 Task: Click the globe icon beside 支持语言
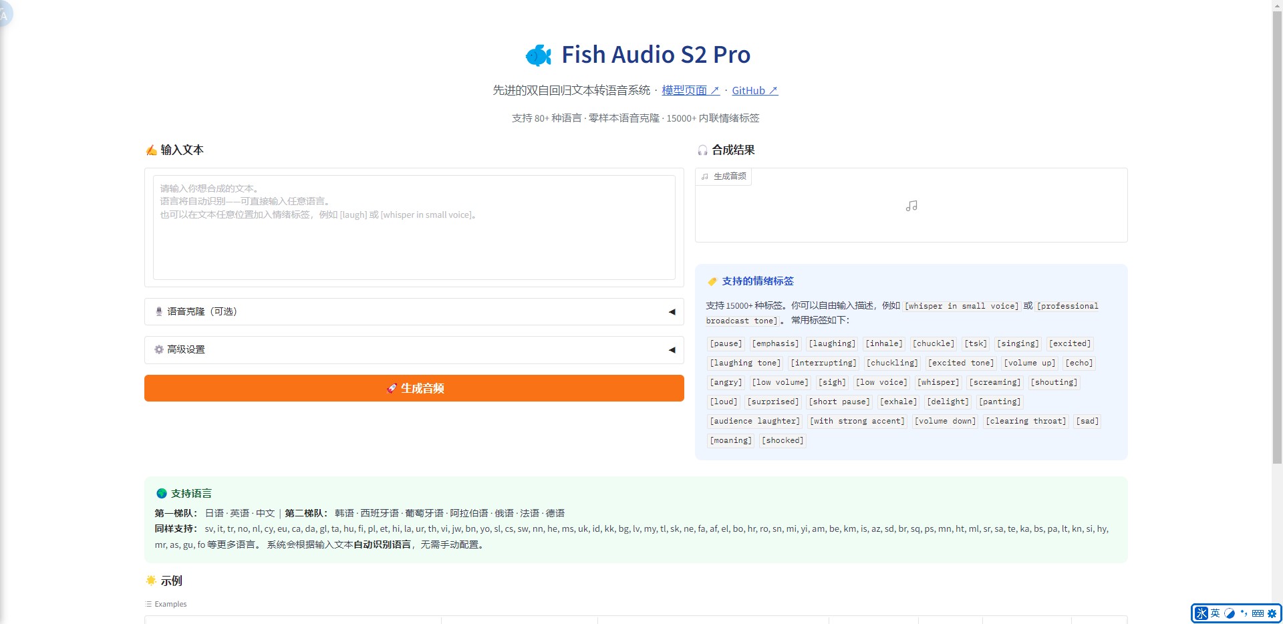[162, 493]
